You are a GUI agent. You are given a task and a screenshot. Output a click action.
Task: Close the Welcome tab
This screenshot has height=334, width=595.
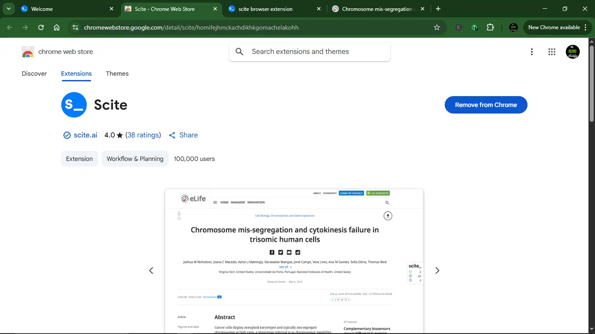pyautogui.click(x=112, y=9)
